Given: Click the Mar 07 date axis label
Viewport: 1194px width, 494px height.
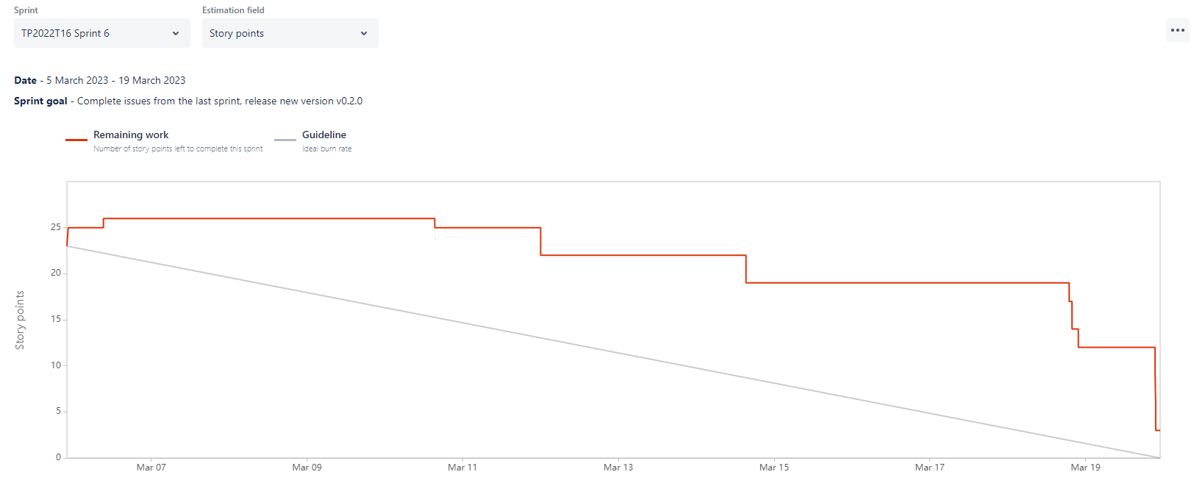Looking at the screenshot, I should click(x=151, y=468).
